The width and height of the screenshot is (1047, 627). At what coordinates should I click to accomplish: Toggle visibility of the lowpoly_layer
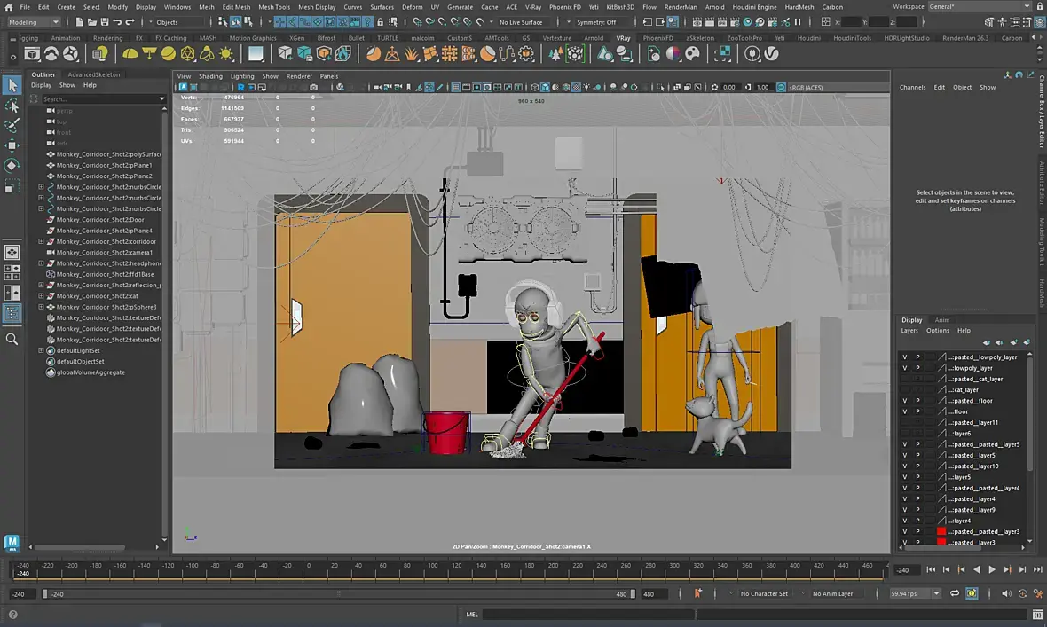904,368
